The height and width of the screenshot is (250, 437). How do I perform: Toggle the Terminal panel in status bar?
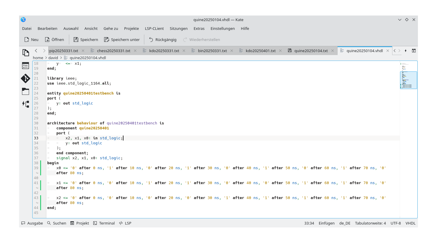point(104,223)
